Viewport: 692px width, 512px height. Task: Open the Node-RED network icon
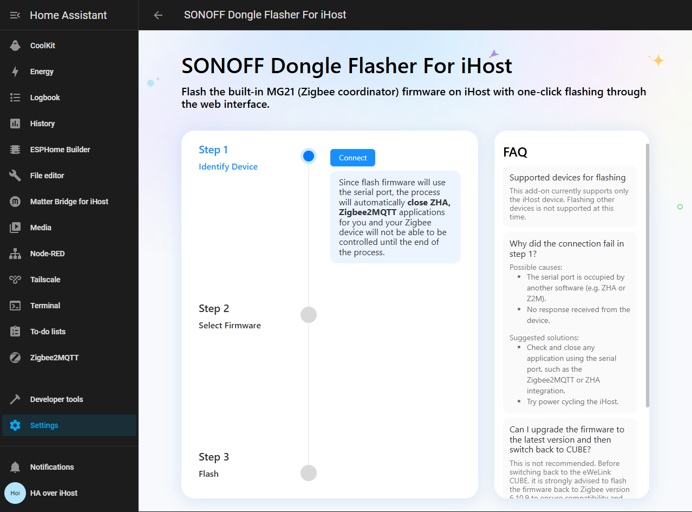pyautogui.click(x=15, y=254)
